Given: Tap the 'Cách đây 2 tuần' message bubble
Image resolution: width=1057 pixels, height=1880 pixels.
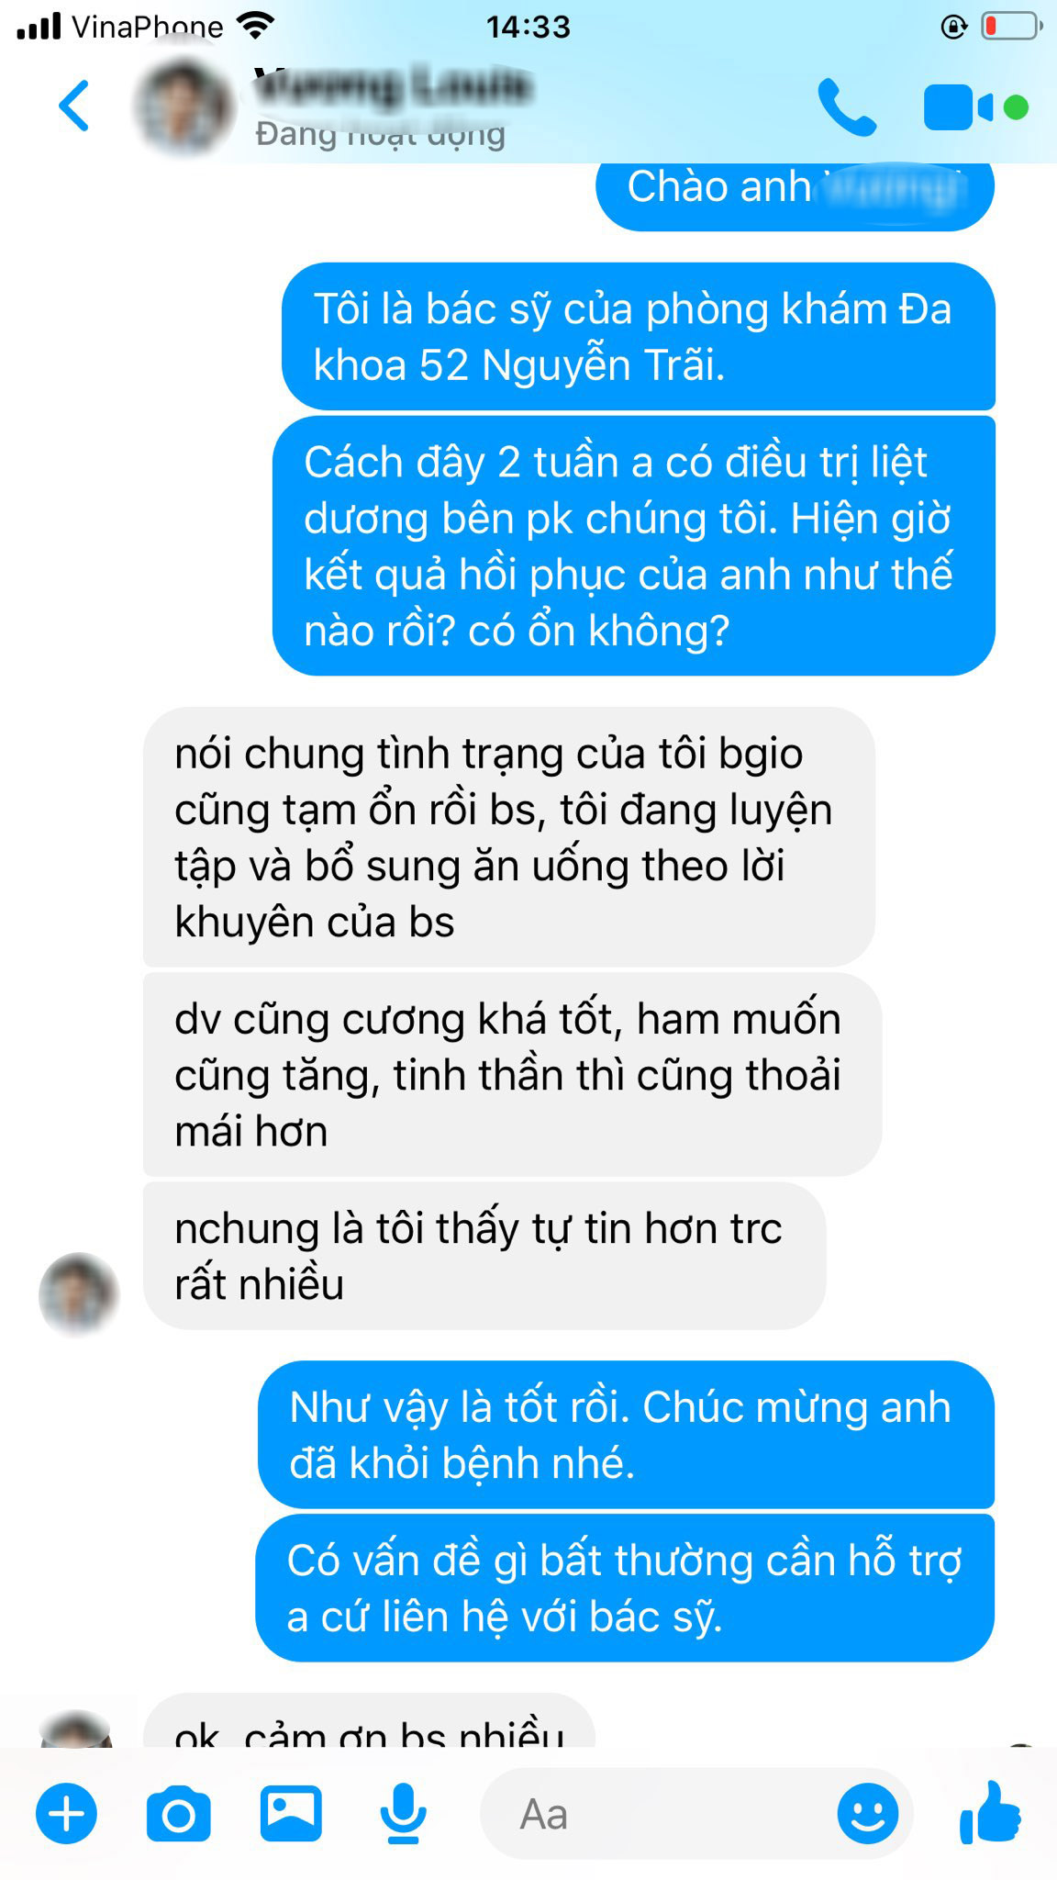Looking at the screenshot, I should (x=634, y=546).
